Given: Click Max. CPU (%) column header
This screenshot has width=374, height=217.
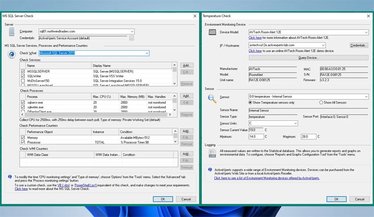Looking at the screenshot, I should [x=105, y=96].
